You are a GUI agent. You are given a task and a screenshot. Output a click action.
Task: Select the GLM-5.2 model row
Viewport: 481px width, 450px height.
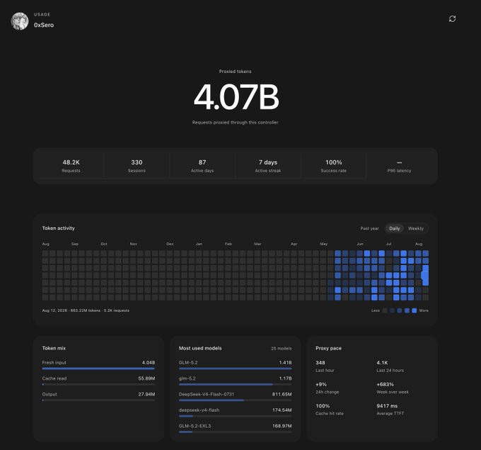(x=236, y=364)
